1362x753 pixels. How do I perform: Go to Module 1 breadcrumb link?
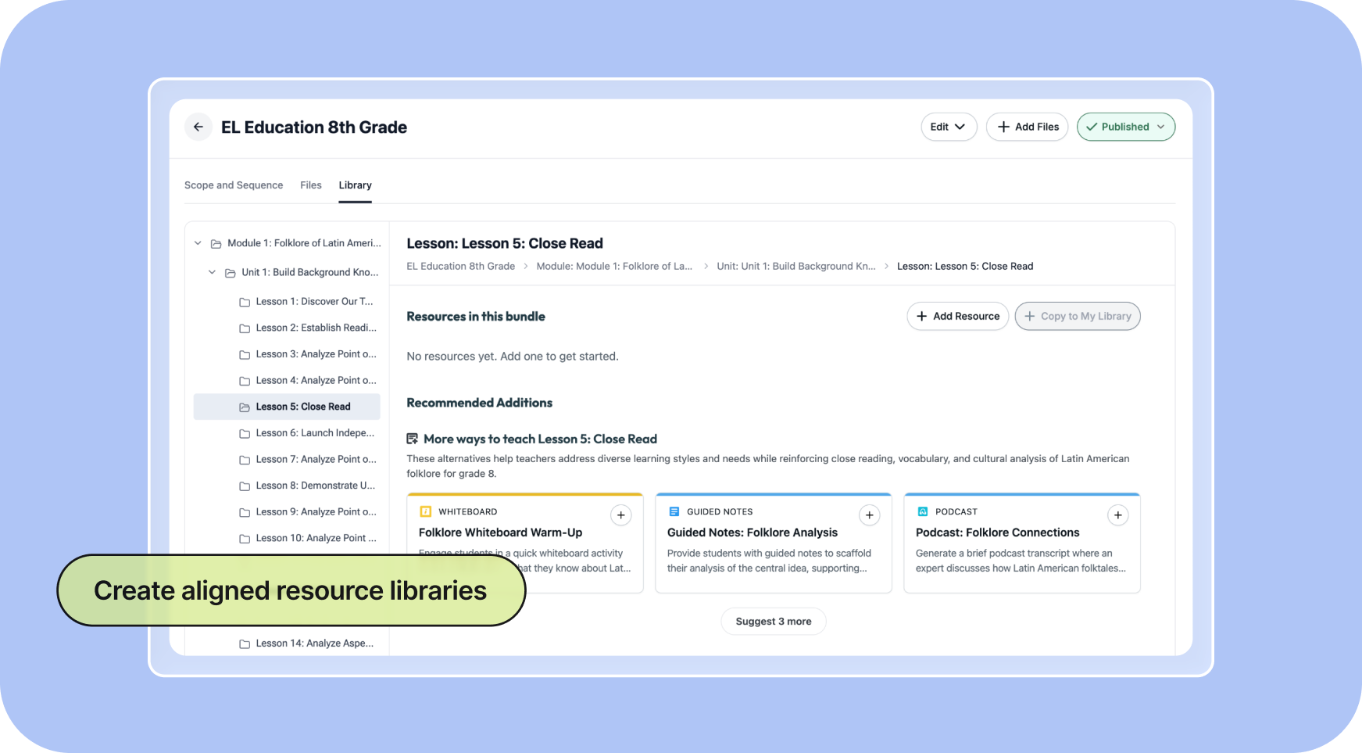(x=614, y=267)
